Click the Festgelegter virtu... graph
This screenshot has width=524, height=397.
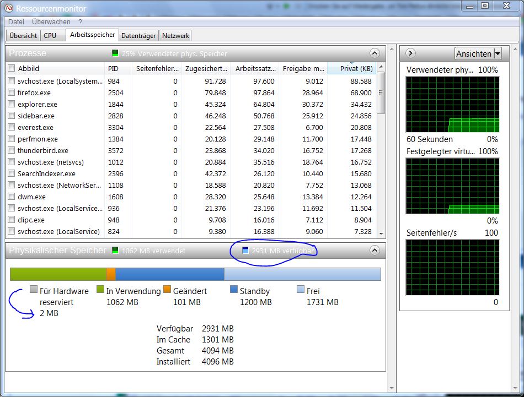click(x=452, y=186)
